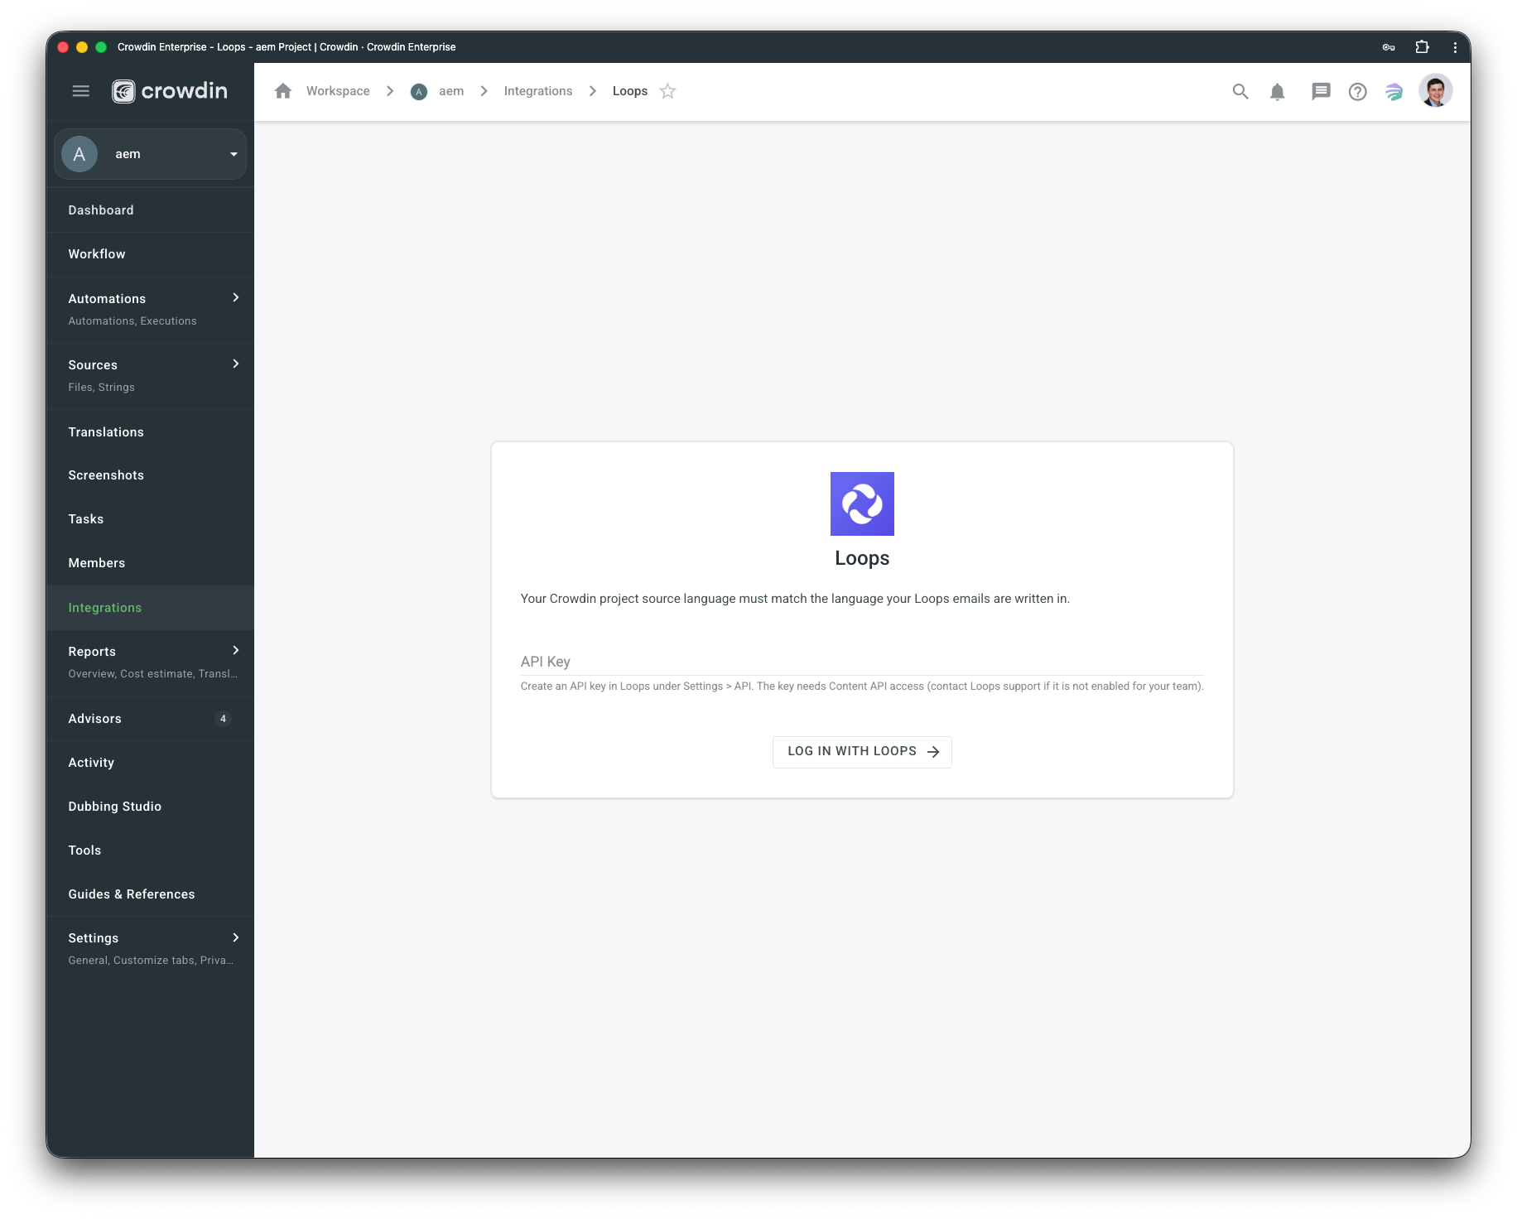Click Integrations breadcrumb link
1517x1219 pixels.
click(x=538, y=91)
